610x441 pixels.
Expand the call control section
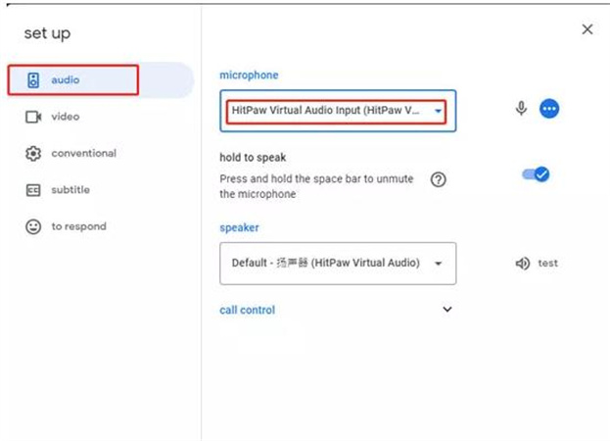pos(447,310)
